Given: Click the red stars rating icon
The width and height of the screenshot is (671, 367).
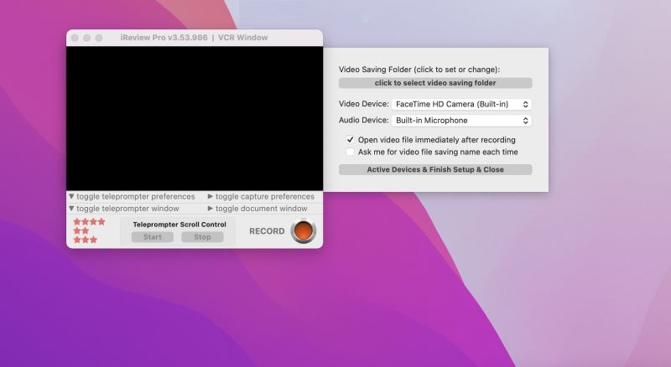Looking at the screenshot, I should [x=89, y=230].
